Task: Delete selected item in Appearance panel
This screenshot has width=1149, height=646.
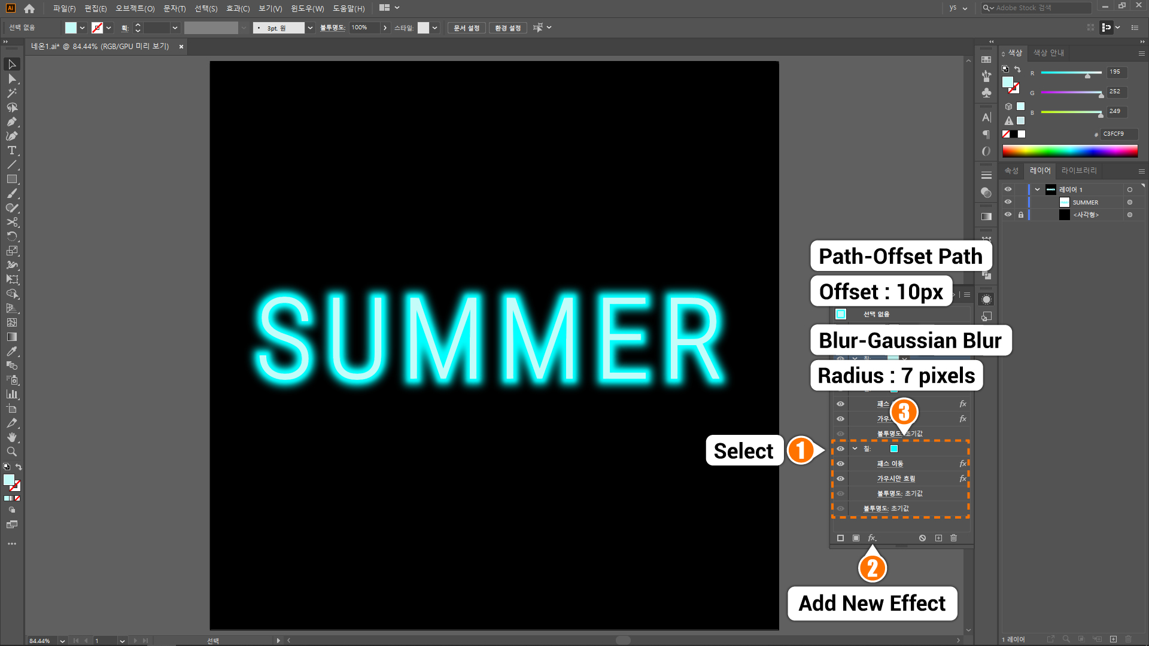Action: tap(953, 538)
